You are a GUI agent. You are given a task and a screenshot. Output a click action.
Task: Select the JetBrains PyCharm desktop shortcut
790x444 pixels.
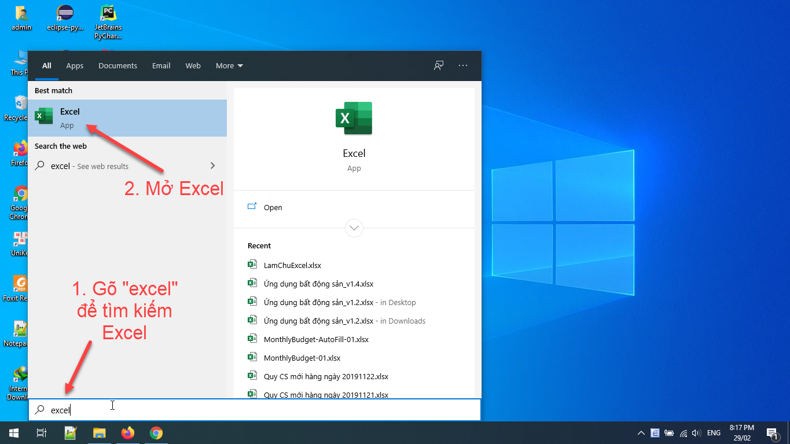[x=108, y=22]
